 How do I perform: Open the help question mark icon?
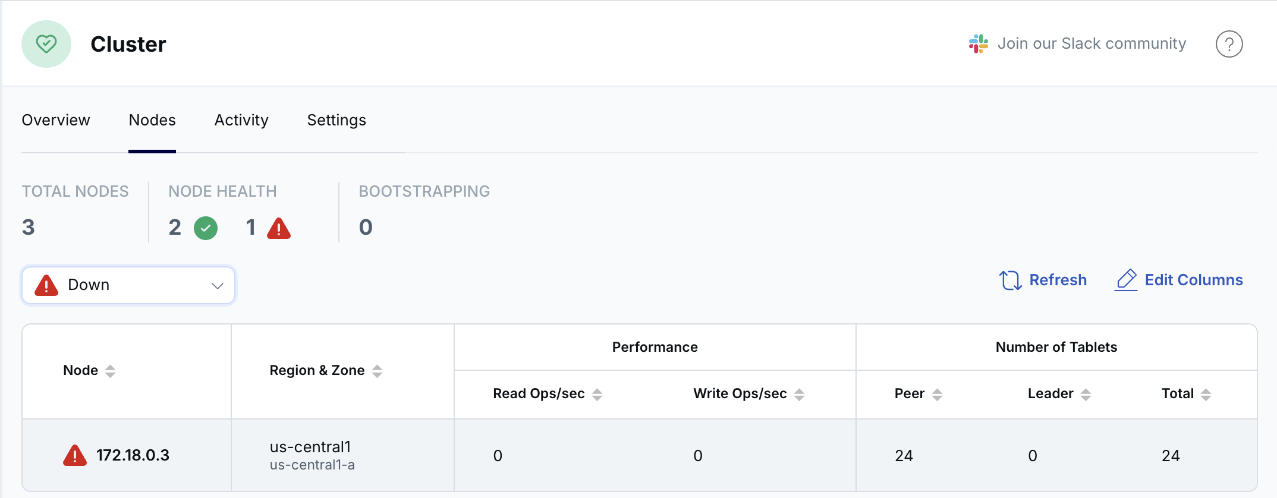1229,44
